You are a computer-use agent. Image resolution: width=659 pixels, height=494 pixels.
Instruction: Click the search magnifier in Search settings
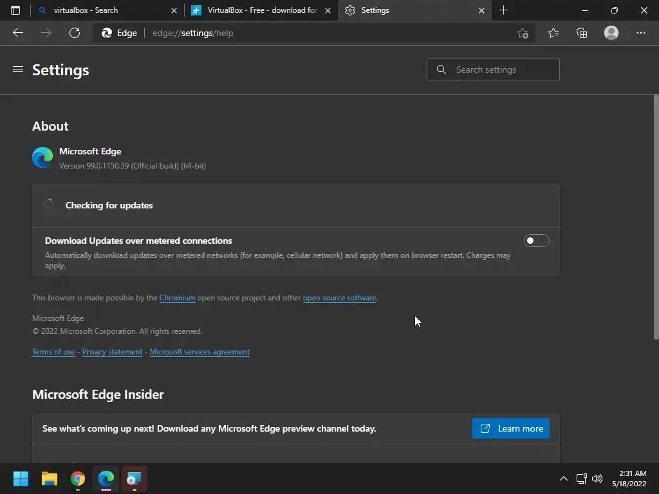(x=441, y=69)
